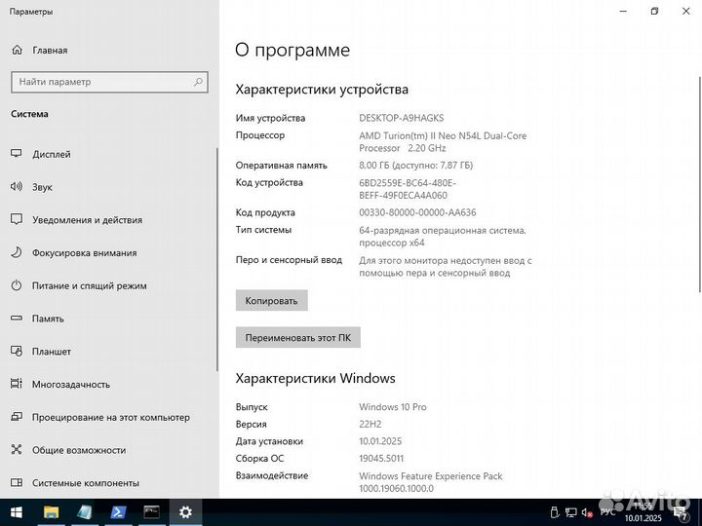Click the Windows 10 Pro edition value
702x526 pixels.
(393, 407)
